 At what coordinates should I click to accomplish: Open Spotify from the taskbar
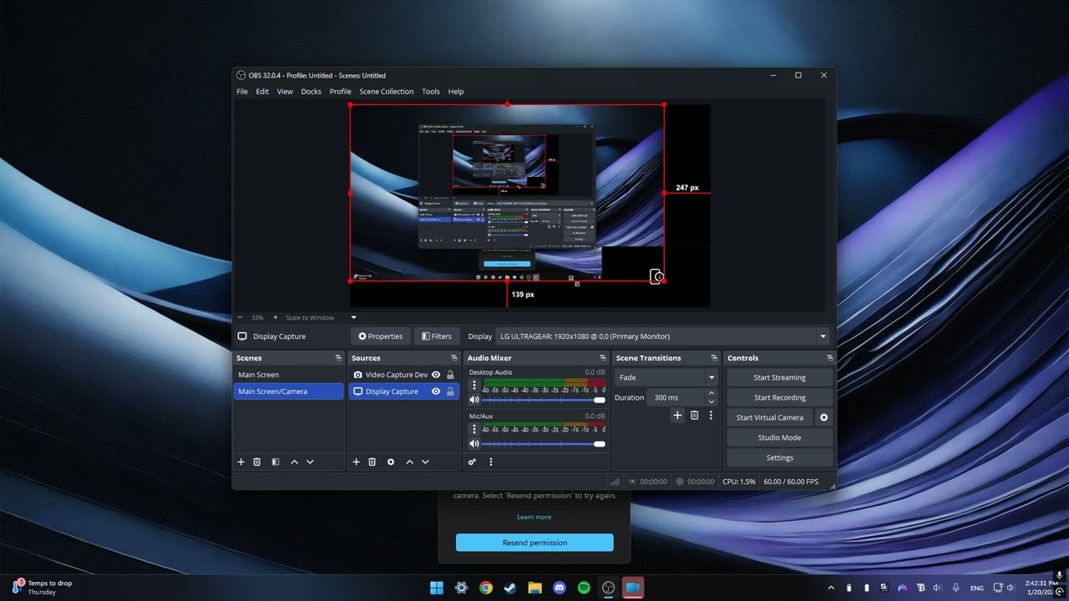[584, 588]
